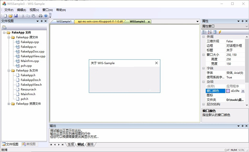The height and width of the screenshot is (152, 249).
Task: Toggle auto-hide pin on 属性 panel
Action: point(242,21)
